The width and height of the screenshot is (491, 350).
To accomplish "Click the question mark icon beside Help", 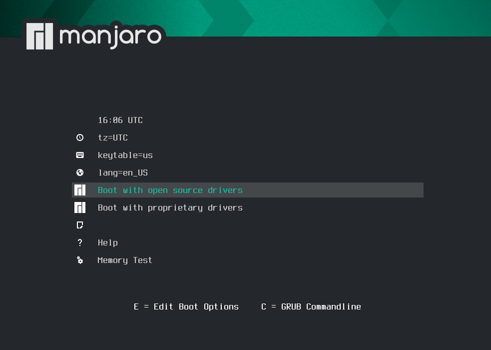I will point(80,242).
